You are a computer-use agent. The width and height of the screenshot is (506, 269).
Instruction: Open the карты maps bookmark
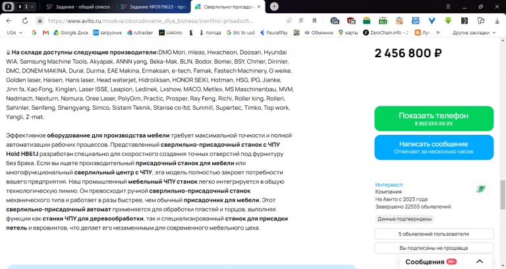tap(348, 32)
